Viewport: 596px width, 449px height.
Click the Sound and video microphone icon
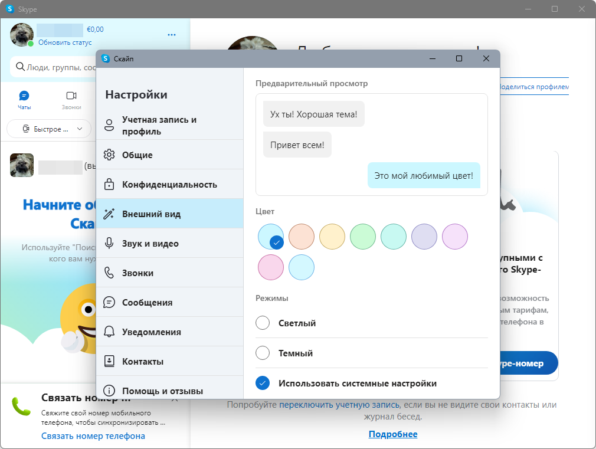pyautogui.click(x=109, y=243)
